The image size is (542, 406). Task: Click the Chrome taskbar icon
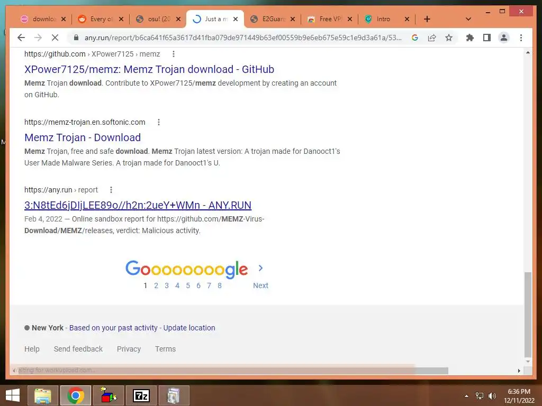click(x=76, y=395)
